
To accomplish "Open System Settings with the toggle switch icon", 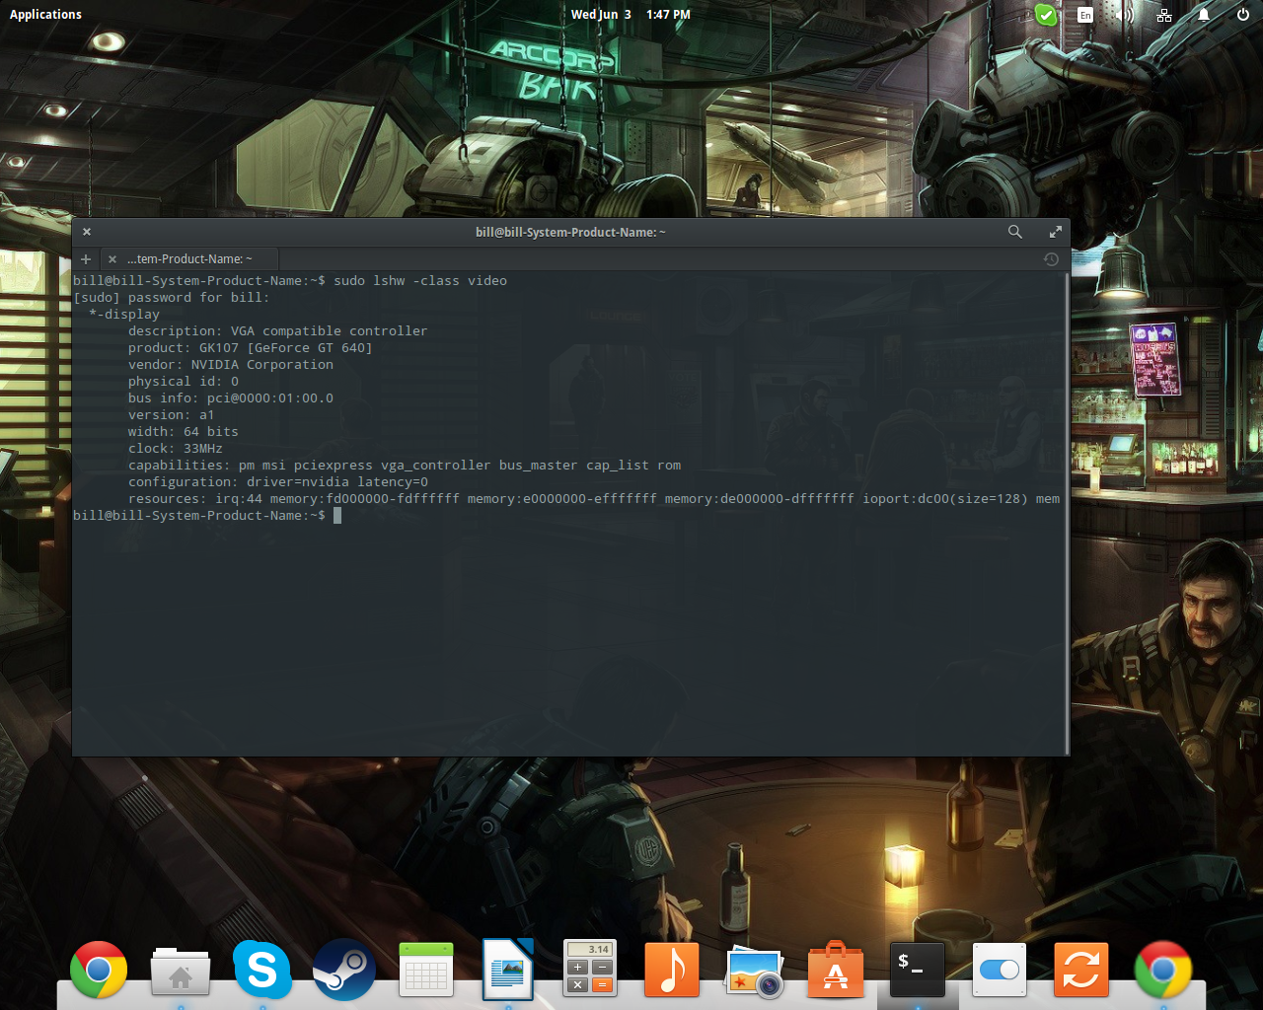I will 1000,970.
